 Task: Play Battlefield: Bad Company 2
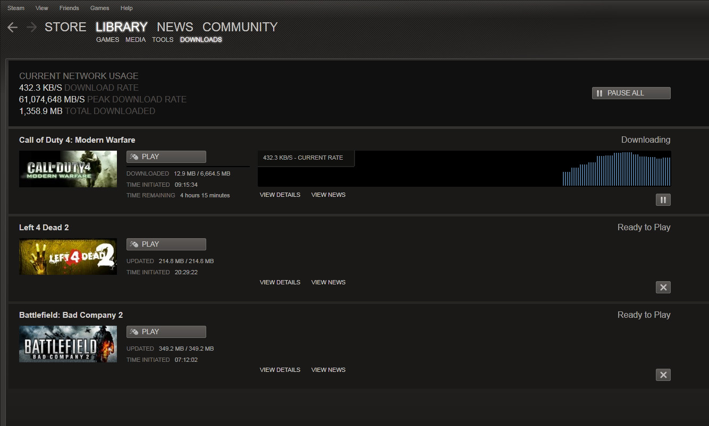166,332
